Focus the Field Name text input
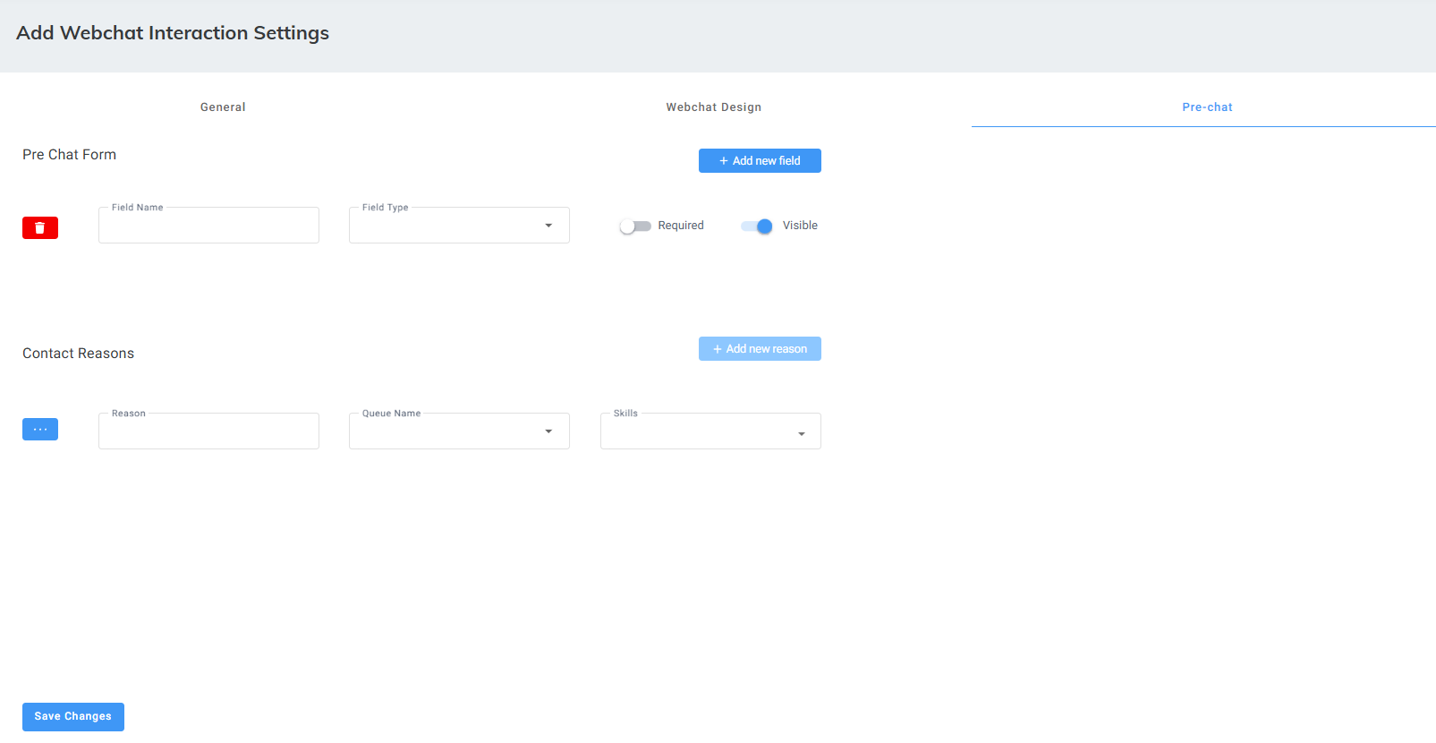This screenshot has height=743, width=1436. pyautogui.click(x=208, y=226)
